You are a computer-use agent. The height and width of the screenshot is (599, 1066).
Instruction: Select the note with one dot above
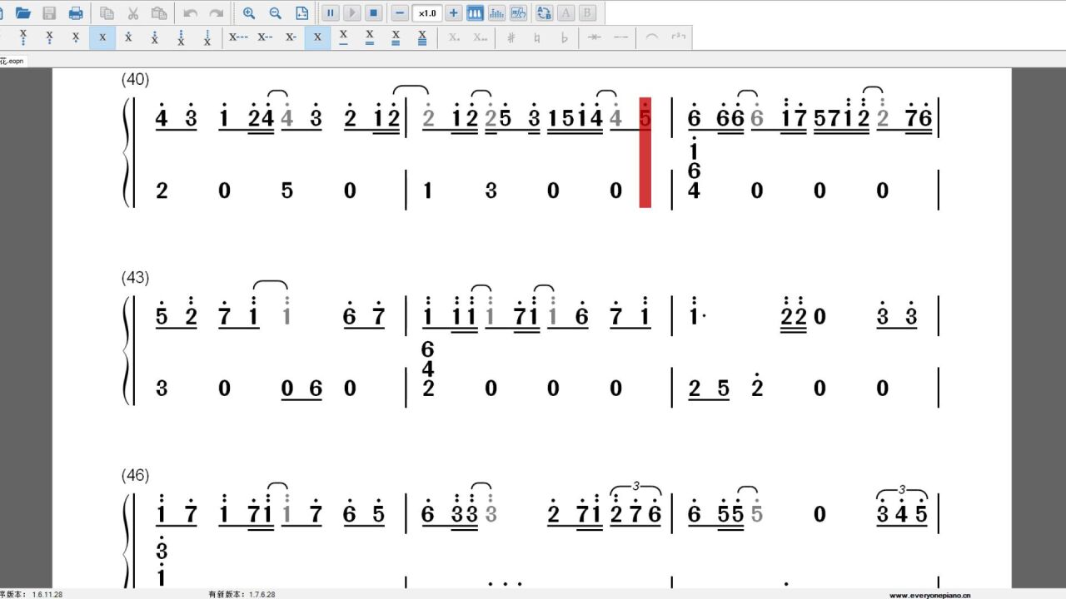(128, 37)
